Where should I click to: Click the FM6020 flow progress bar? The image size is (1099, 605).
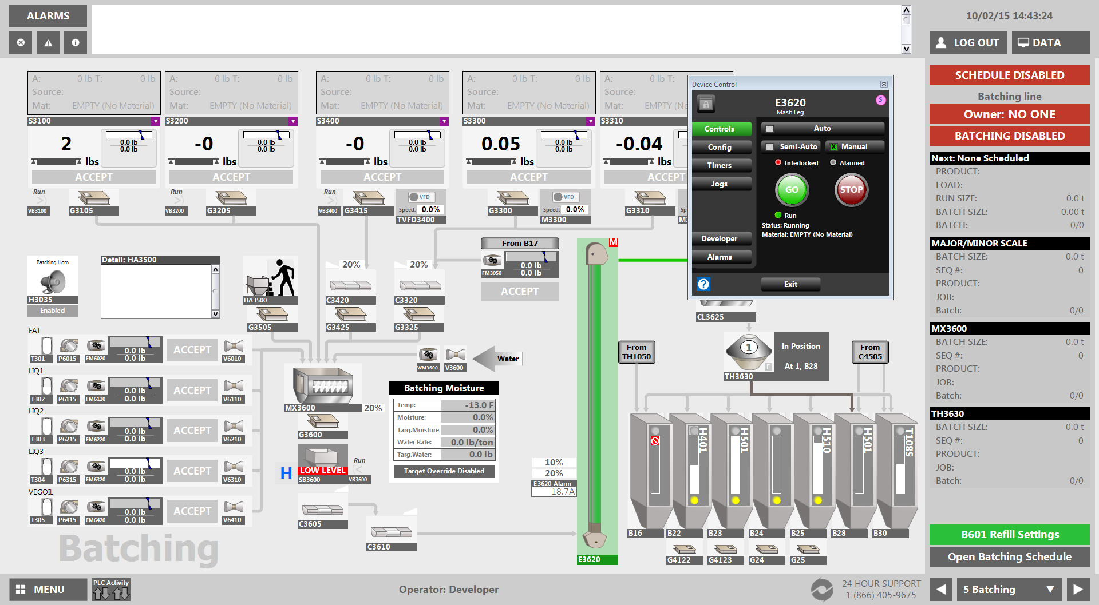point(135,342)
